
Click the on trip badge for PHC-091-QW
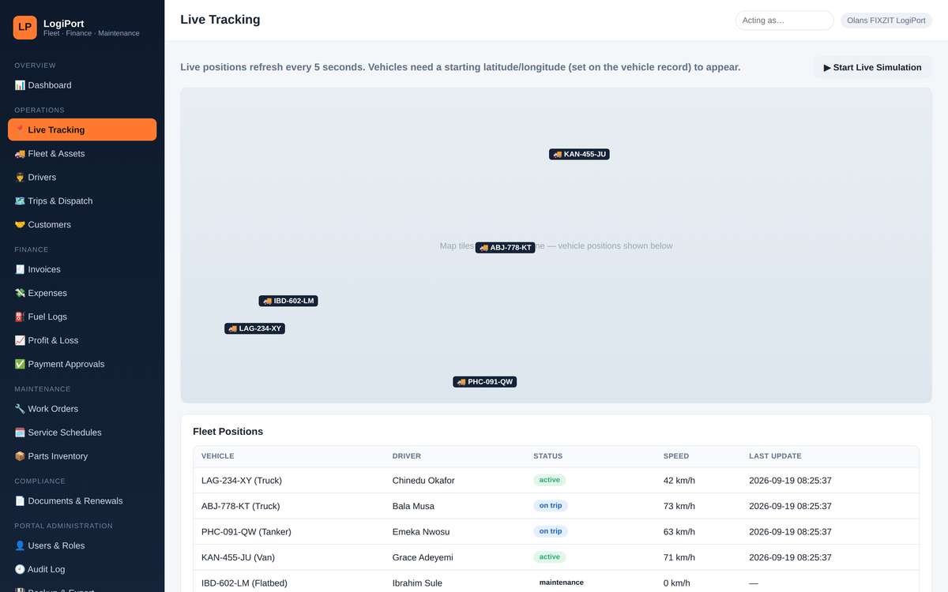coord(551,531)
